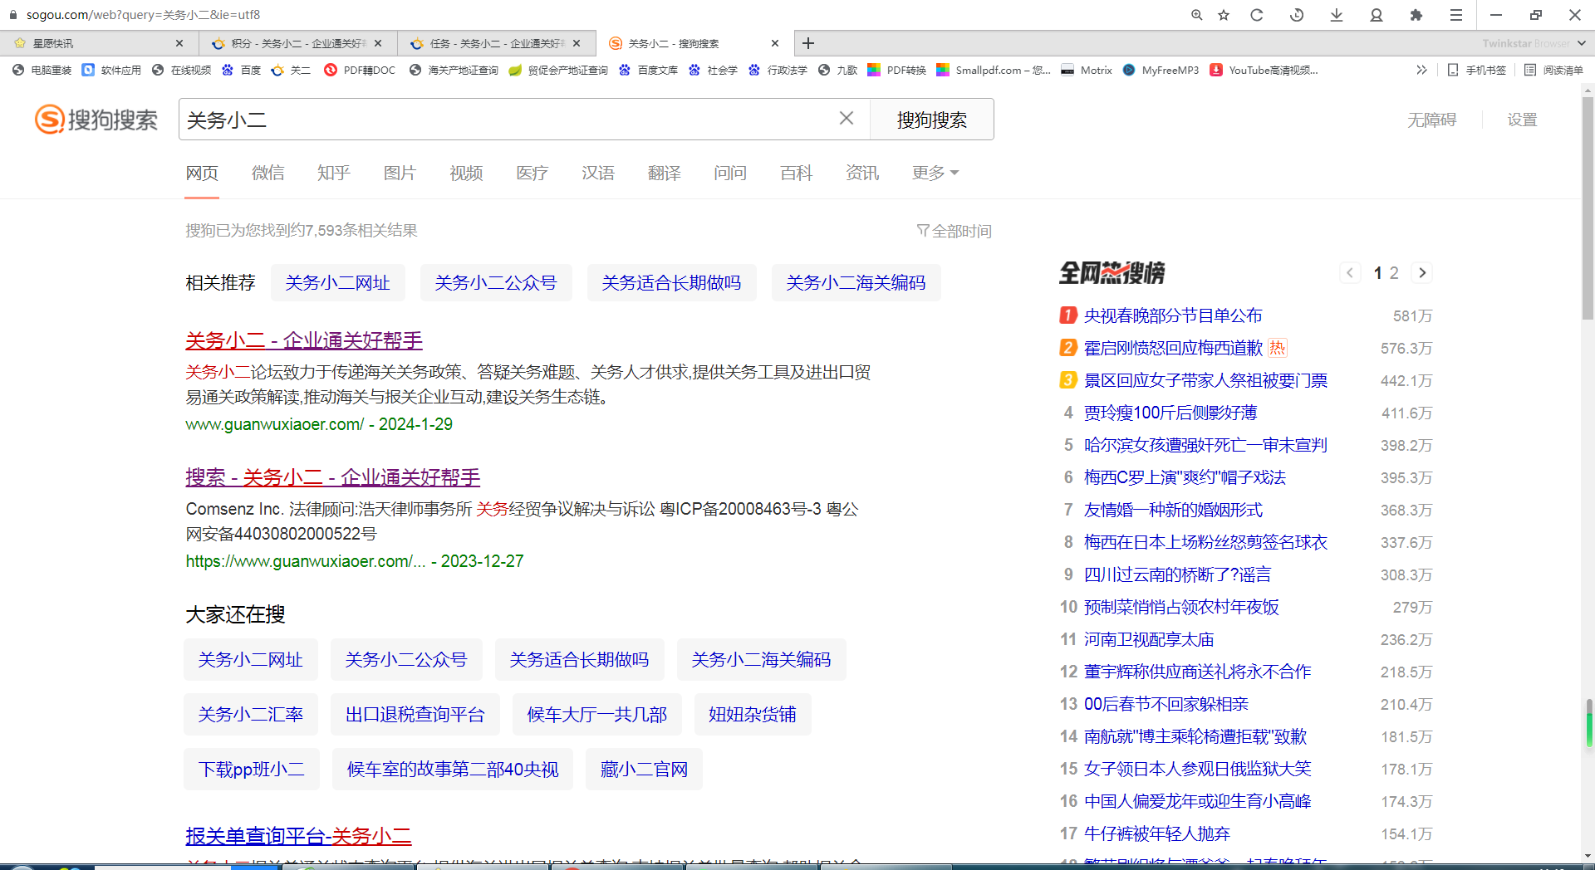Open the browser hamburger menu
The image size is (1595, 870).
point(1456,15)
